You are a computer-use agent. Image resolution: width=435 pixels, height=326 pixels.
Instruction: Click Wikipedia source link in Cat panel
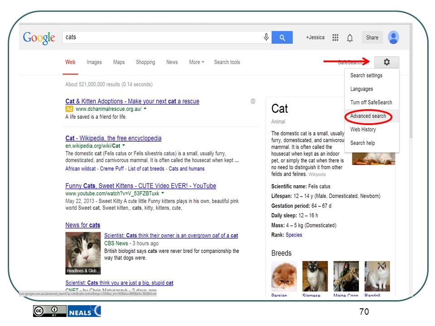(317, 174)
